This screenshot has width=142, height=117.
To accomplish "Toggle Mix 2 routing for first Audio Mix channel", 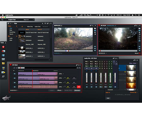I will [87, 64].
